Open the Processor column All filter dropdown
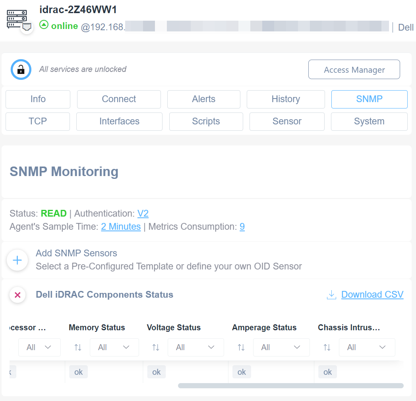Screen dimensions: 416x401 39,347
